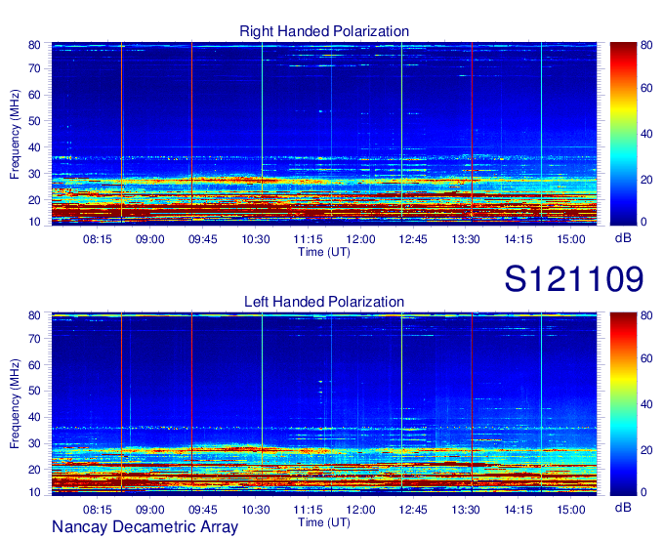Open the Right Handed Polarization spectrogram image

[324, 134]
